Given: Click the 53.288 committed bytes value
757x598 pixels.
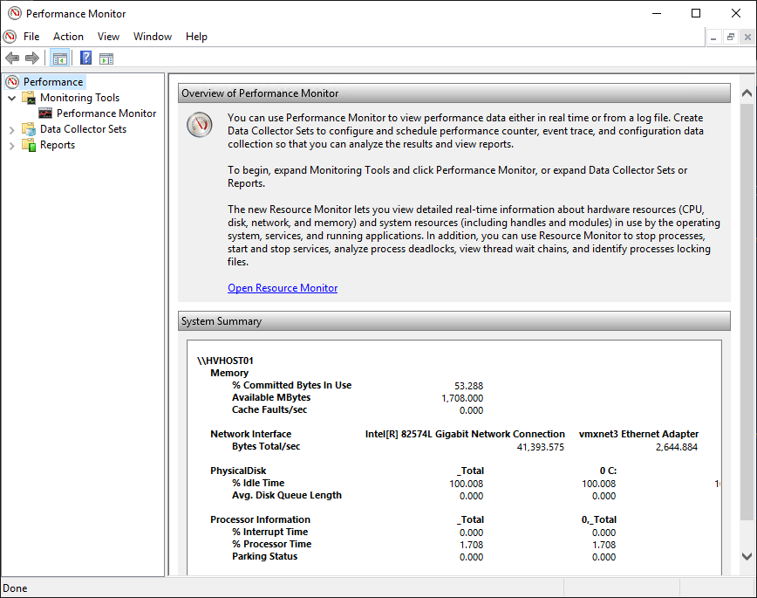Looking at the screenshot, I should [468, 386].
